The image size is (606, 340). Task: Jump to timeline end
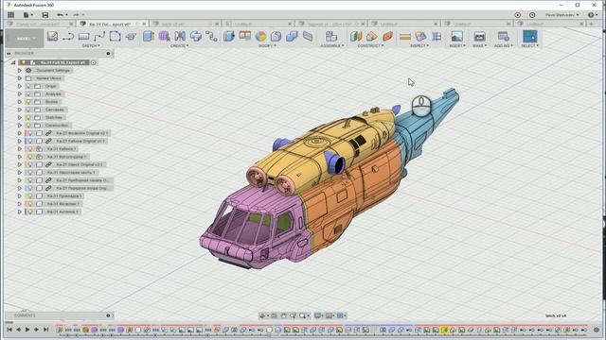coord(45,330)
